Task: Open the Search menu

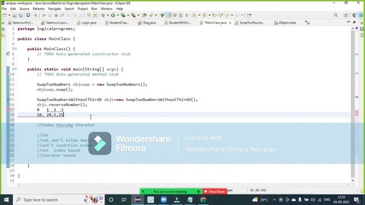Action: [x=69, y=9]
